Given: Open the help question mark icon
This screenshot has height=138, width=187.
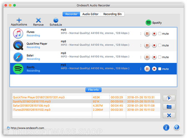Looking at the screenshot, I should click(177, 127).
